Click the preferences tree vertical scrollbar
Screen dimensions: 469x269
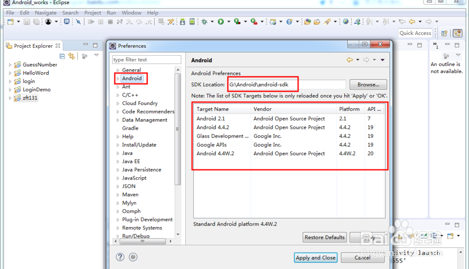(178, 129)
